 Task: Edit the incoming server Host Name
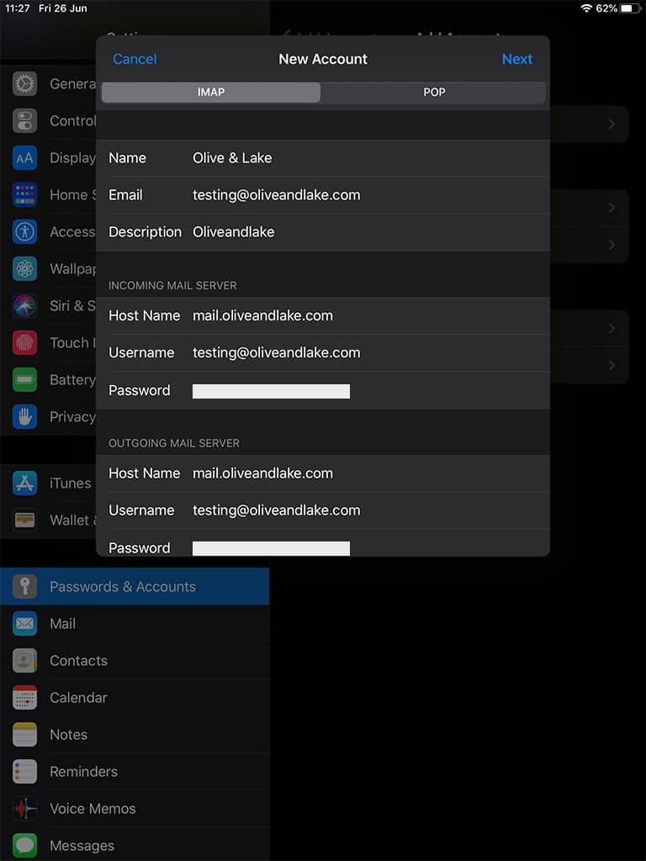[323, 316]
